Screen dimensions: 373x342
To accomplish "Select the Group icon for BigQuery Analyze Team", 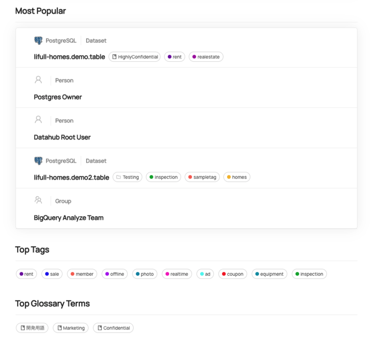I will [x=38, y=200].
